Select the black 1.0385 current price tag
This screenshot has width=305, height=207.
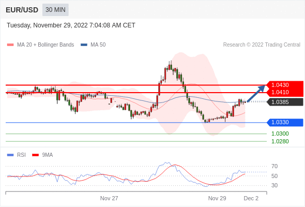point(285,102)
